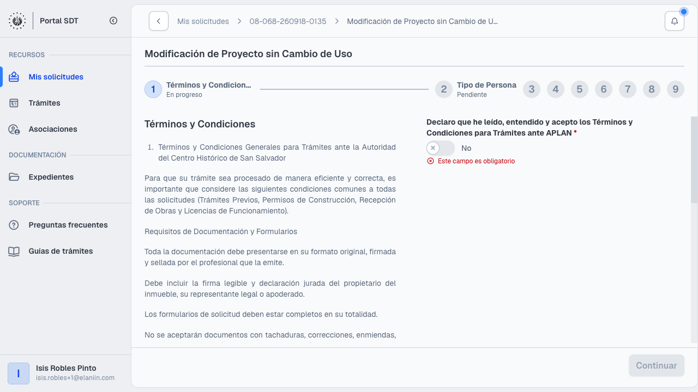The width and height of the screenshot is (698, 392).
Task: Open Expedientes in the sidebar
Action: point(65,177)
